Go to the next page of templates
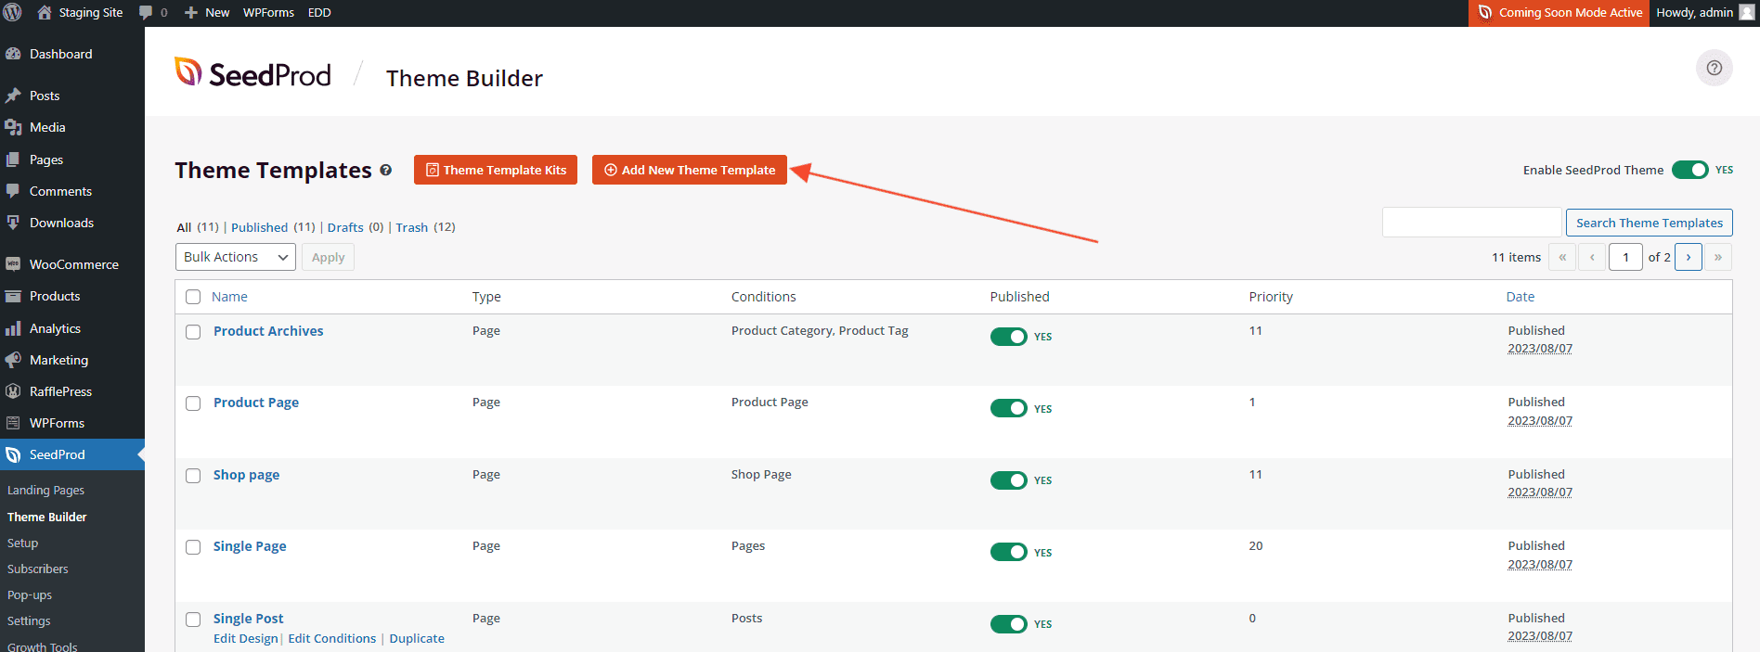 pos(1689,257)
